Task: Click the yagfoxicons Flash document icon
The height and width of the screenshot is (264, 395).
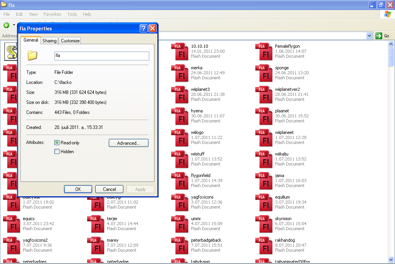Action: click(x=180, y=203)
